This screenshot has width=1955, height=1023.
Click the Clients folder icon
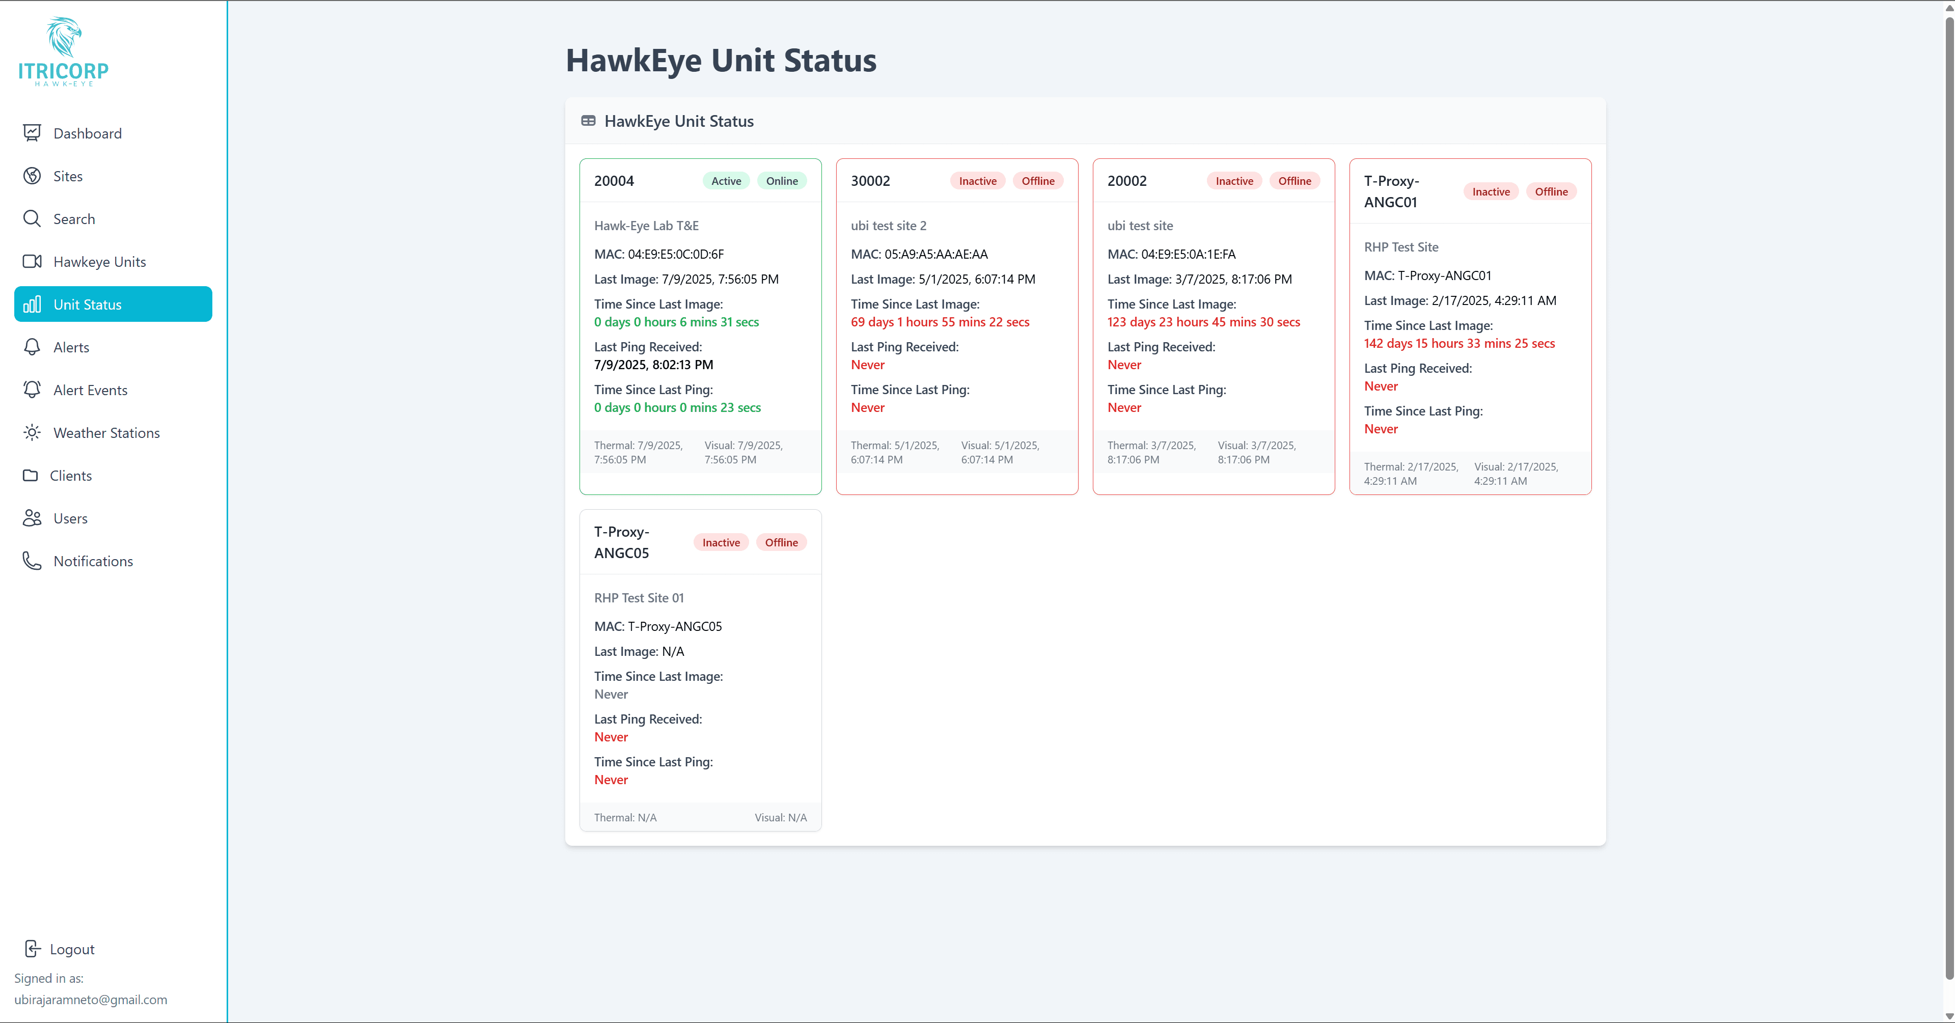(31, 476)
